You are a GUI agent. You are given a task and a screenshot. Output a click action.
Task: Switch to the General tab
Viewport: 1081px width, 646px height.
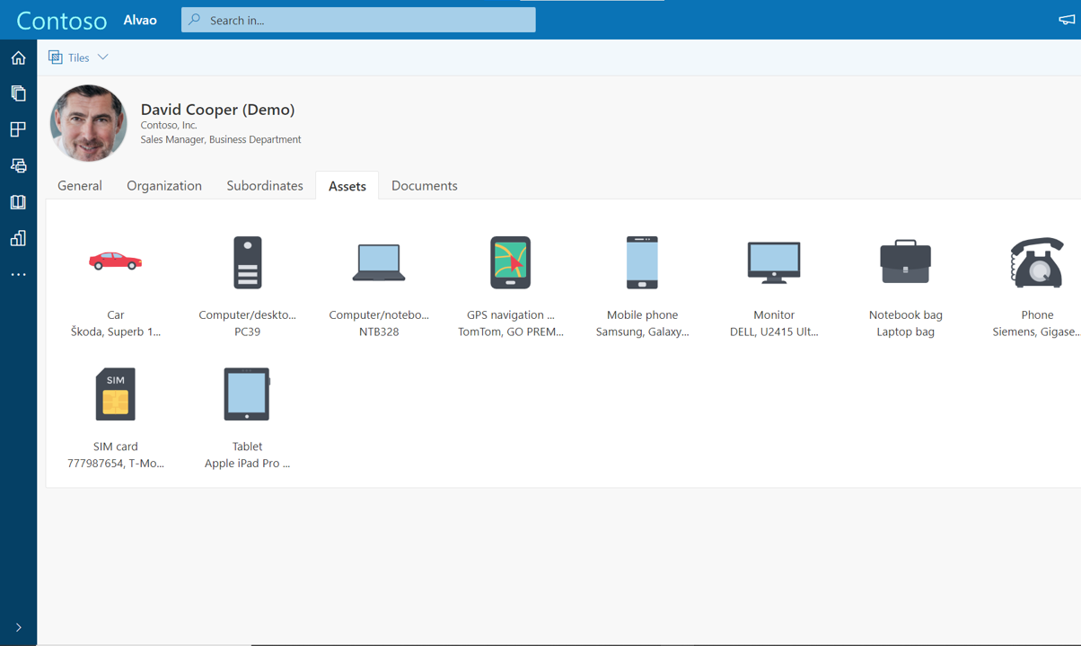point(80,186)
